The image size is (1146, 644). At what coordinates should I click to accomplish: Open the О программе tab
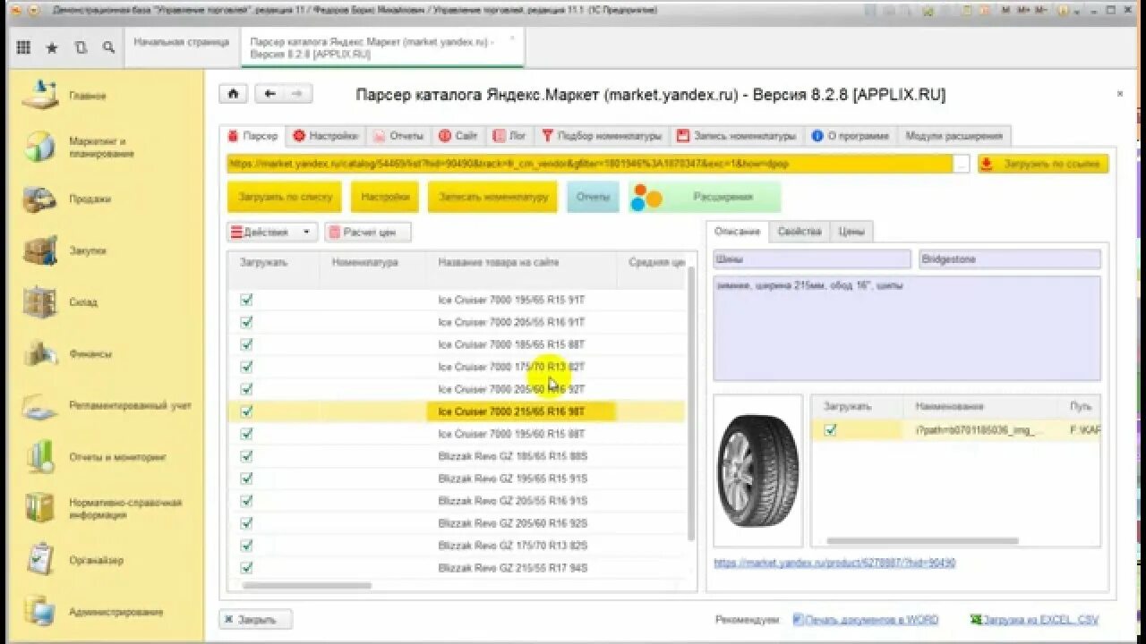[851, 136]
